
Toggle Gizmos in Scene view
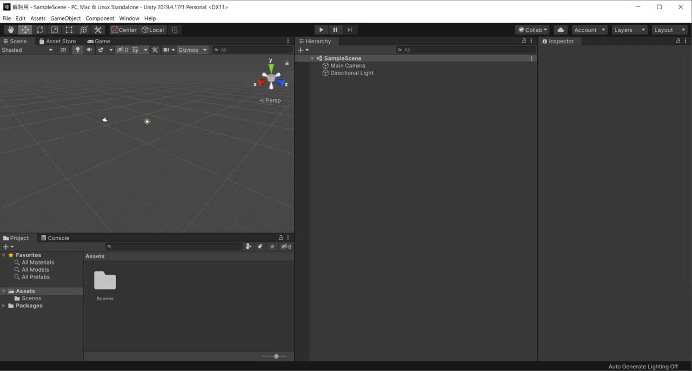point(188,50)
